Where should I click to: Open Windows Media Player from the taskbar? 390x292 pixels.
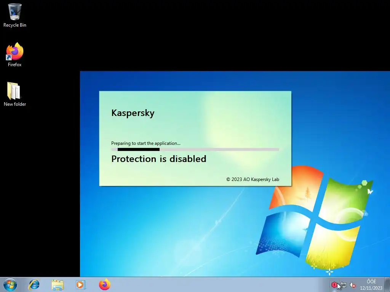81,284
